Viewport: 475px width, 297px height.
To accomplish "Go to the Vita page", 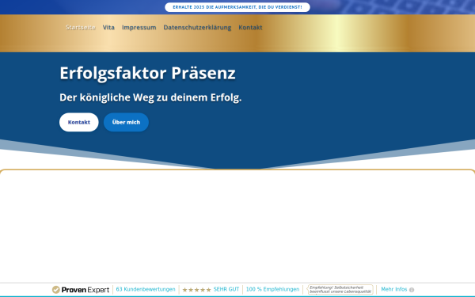I will click(x=108, y=27).
